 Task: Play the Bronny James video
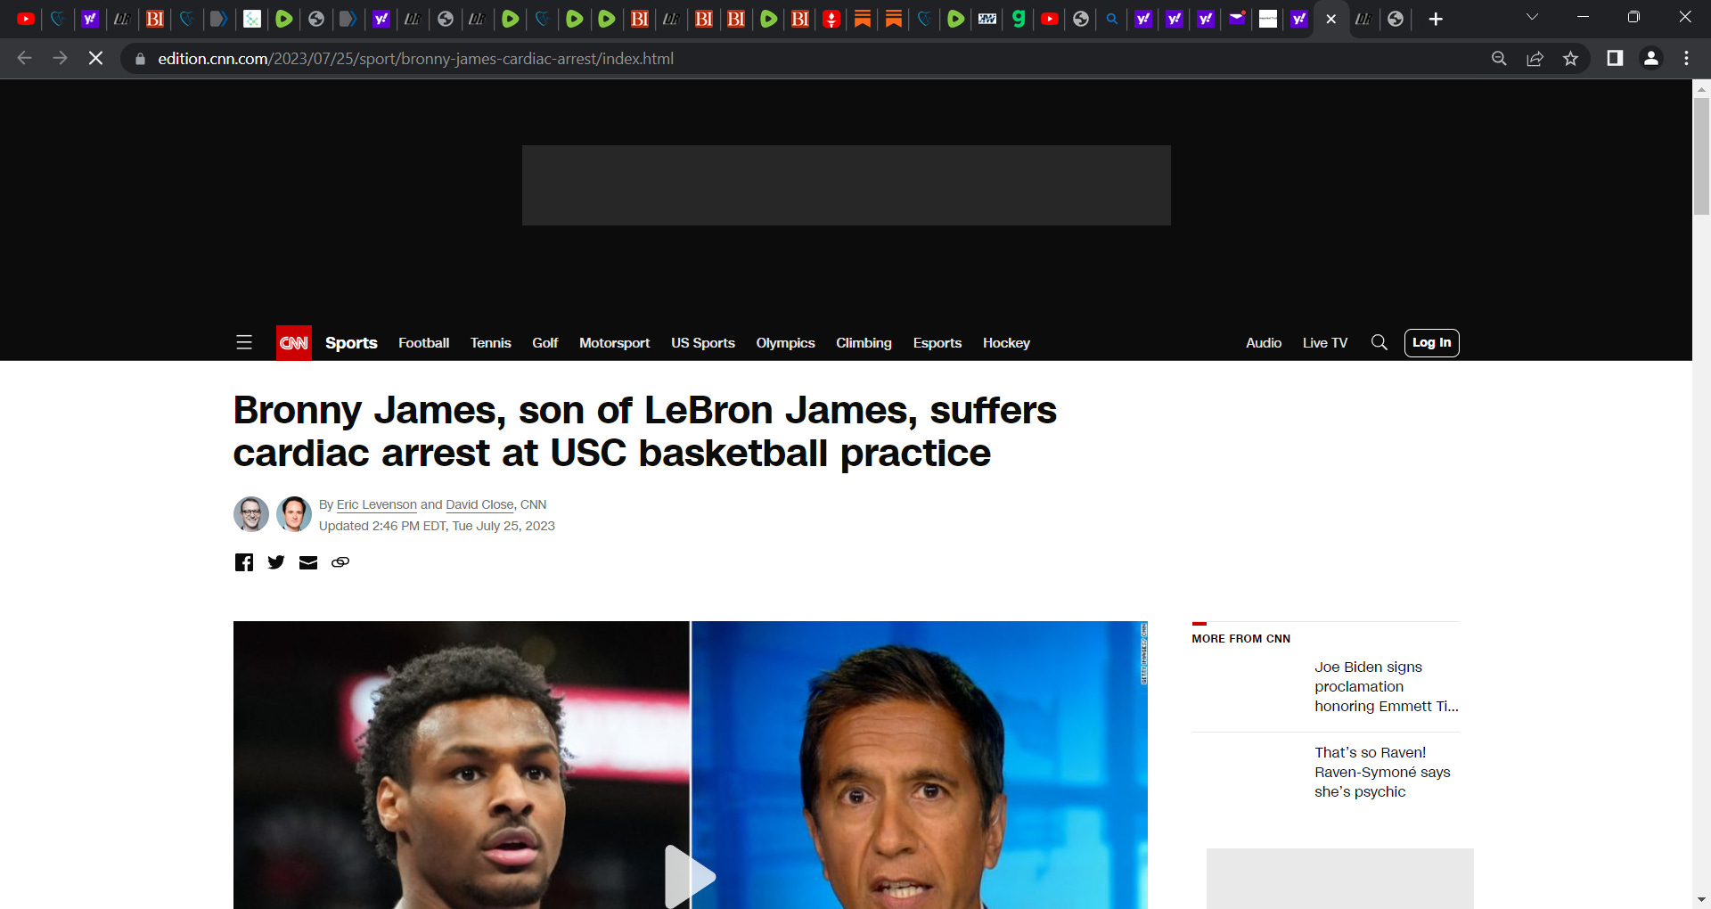pos(690,877)
